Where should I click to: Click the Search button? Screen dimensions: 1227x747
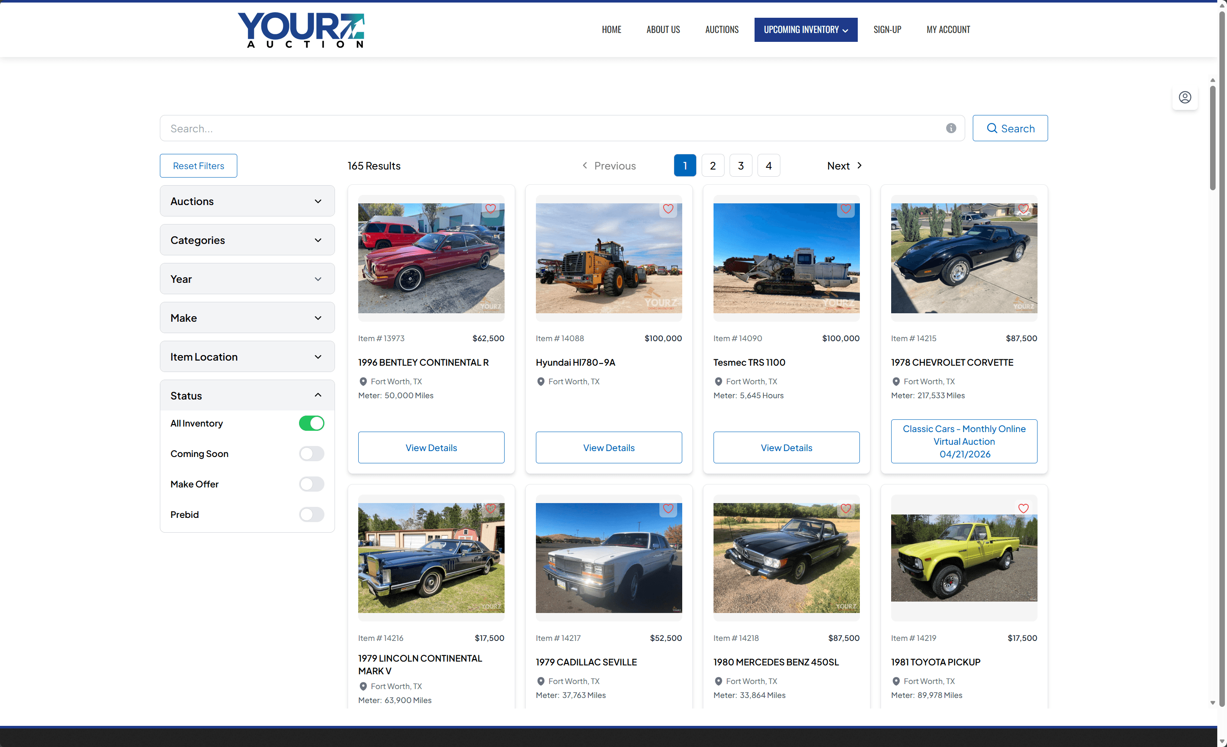[1010, 129]
